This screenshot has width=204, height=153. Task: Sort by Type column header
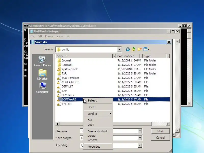[155, 56]
